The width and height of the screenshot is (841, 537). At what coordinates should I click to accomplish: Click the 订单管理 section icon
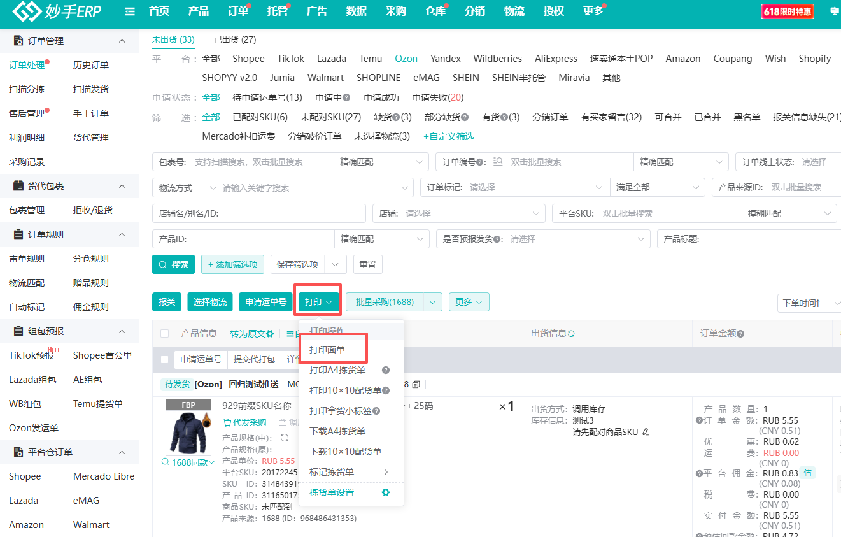[18, 41]
